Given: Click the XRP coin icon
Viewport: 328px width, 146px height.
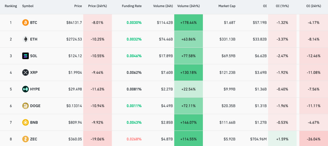Looking at the screenshot, I should [x=26, y=73].
